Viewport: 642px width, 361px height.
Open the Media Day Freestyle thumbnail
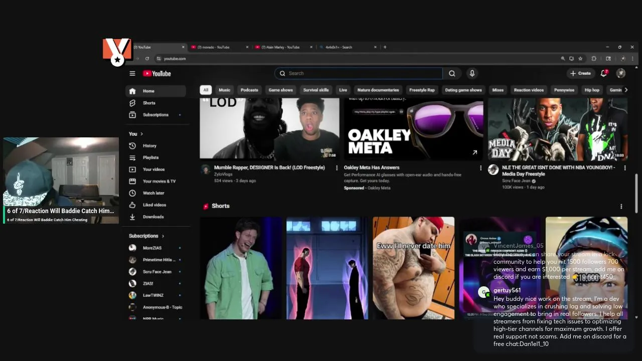tap(558, 129)
